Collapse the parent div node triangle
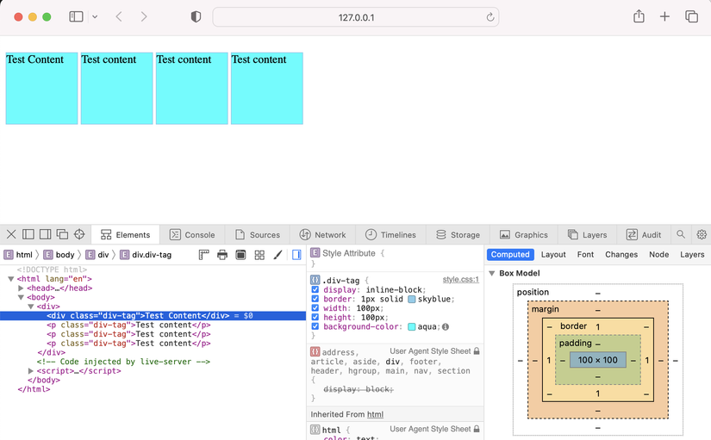The width and height of the screenshot is (711, 440). coord(31,307)
